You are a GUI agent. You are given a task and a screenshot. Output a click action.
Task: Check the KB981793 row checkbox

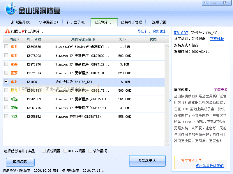point(6,90)
